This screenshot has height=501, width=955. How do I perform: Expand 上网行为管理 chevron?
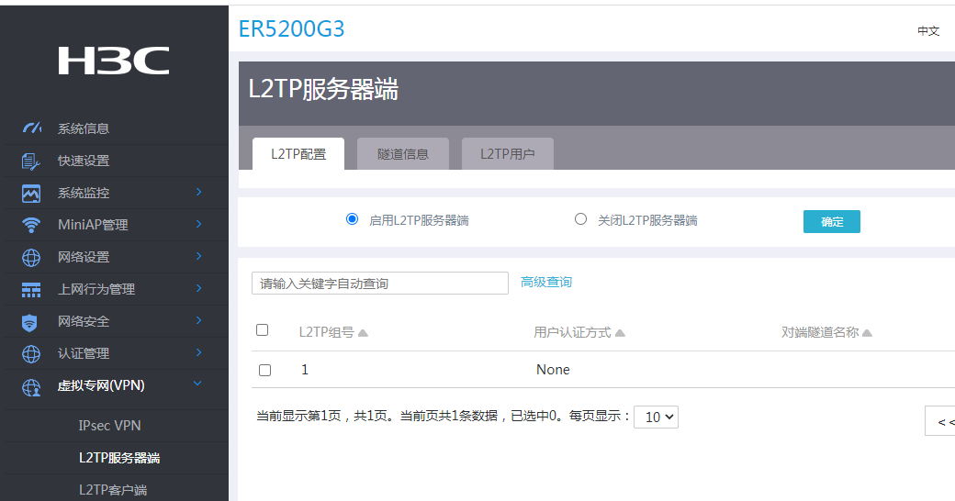pos(198,288)
